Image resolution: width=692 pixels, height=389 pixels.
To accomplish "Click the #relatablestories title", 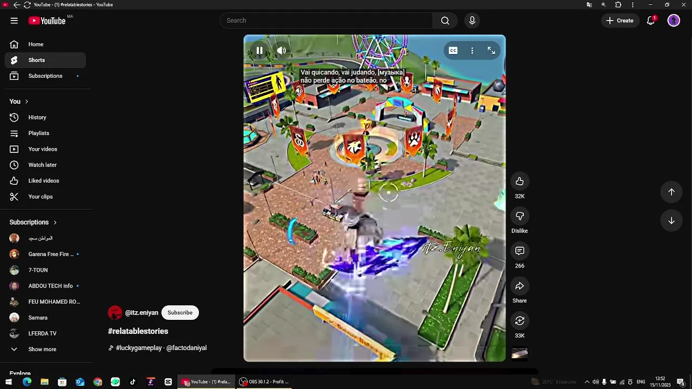I will pos(138,331).
